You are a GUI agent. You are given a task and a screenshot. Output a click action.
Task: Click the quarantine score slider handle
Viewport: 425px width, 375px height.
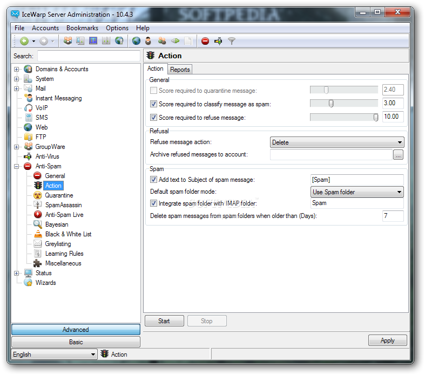[x=326, y=90]
